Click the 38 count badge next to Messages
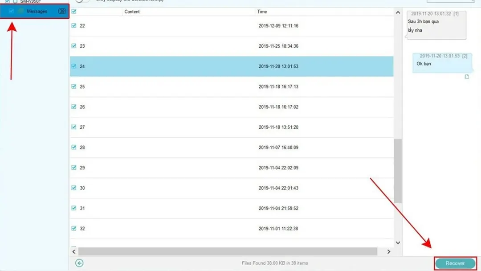This screenshot has height=271, width=481. tap(61, 11)
